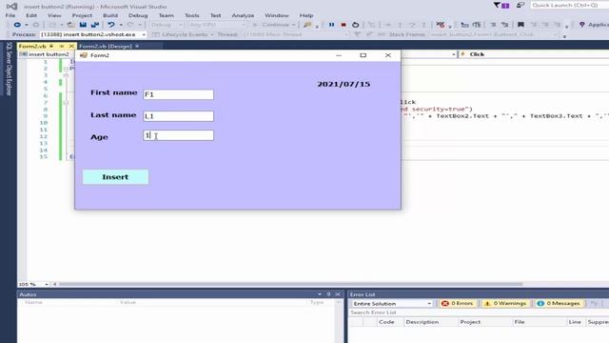Click the Undo arrow icon

111,25
